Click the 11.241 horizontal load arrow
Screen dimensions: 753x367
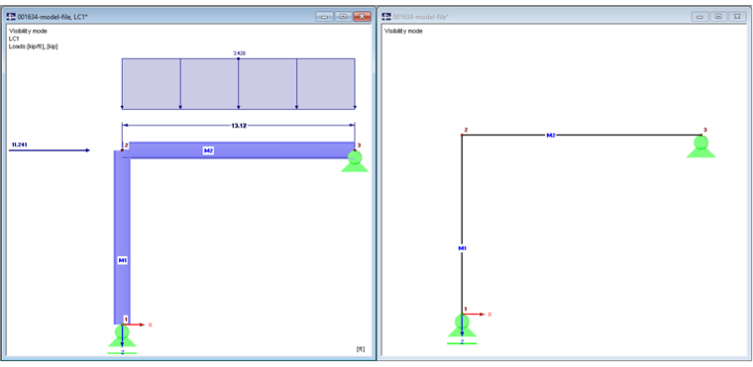click(x=50, y=150)
